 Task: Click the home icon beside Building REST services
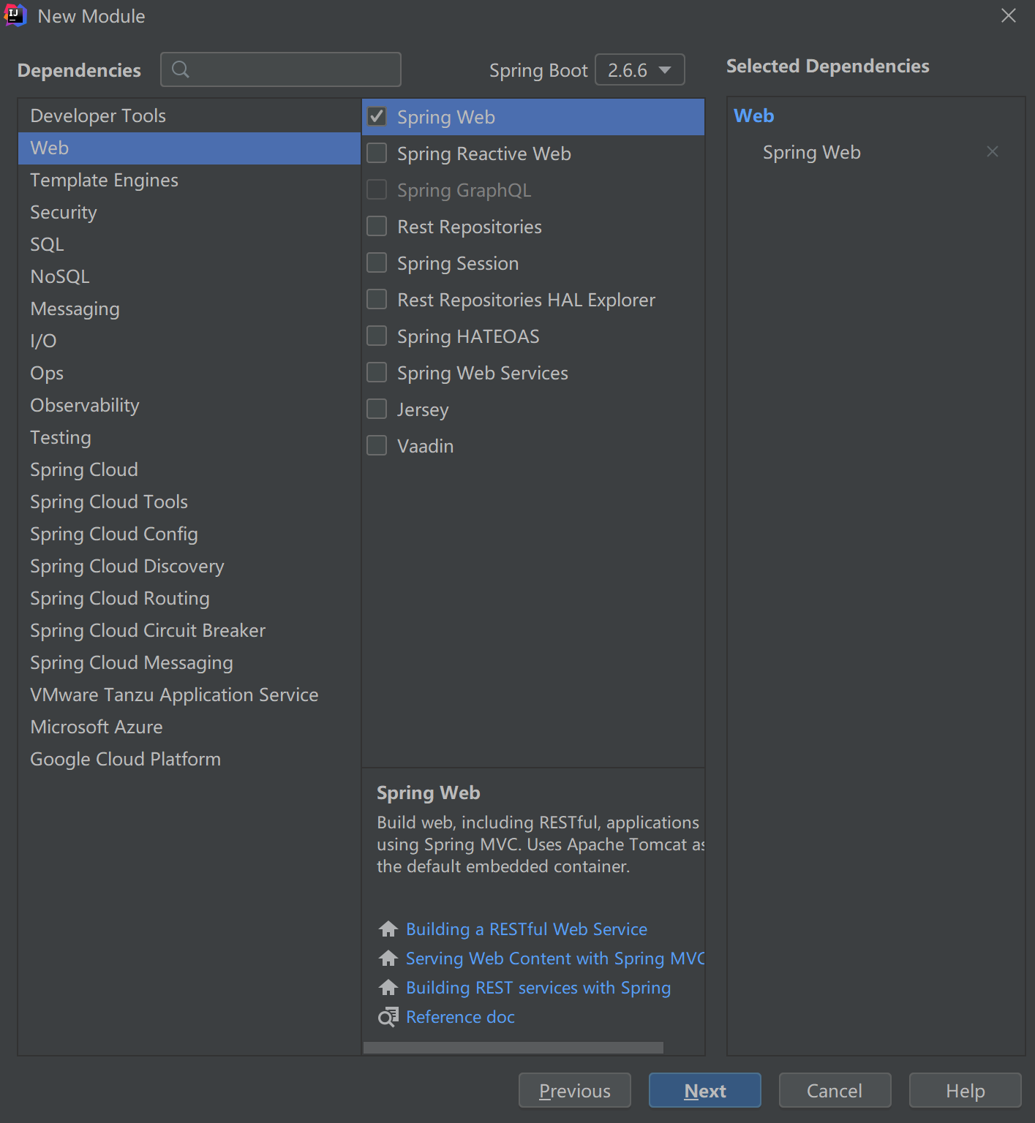(388, 988)
